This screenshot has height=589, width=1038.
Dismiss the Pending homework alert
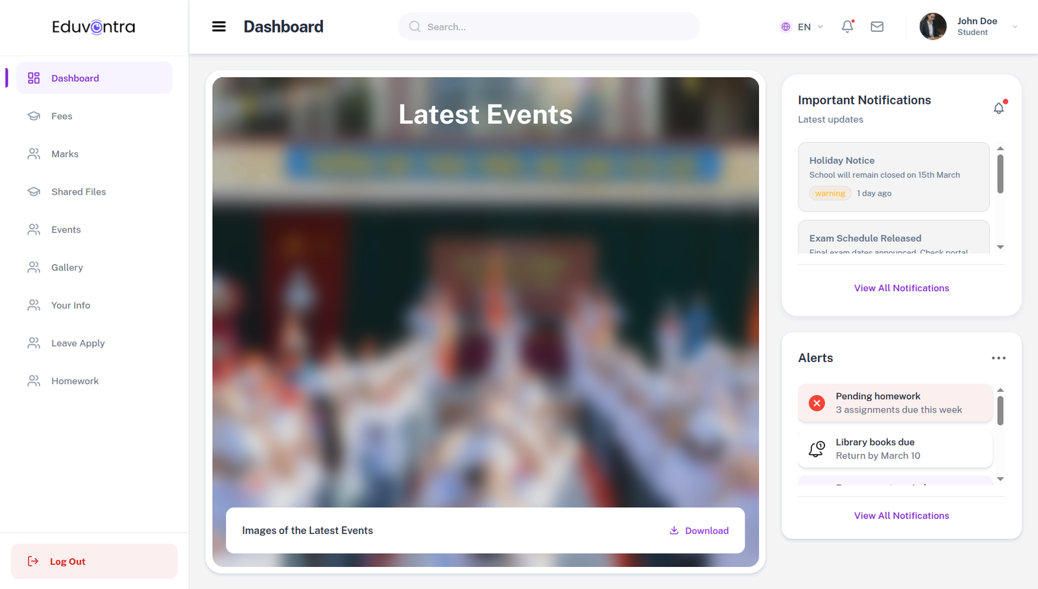[x=816, y=403]
